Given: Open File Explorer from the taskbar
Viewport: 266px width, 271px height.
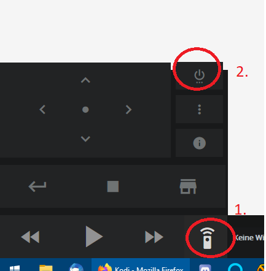Looking at the screenshot, I should click(x=46, y=268).
